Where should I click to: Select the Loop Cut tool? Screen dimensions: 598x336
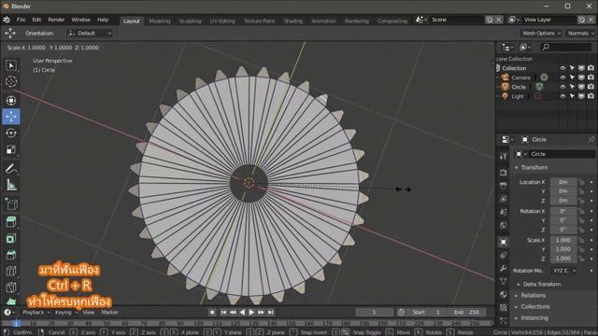pos(11,271)
